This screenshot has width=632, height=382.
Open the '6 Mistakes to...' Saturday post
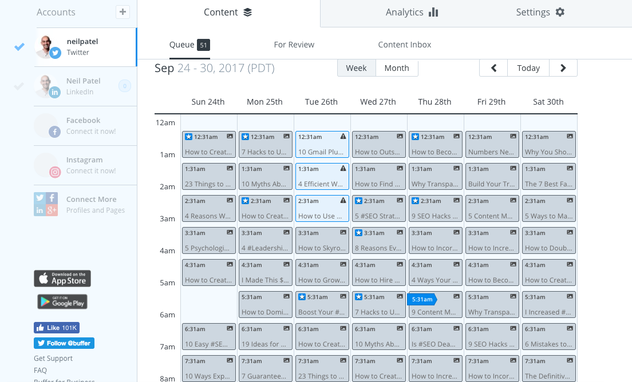(x=548, y=336)
